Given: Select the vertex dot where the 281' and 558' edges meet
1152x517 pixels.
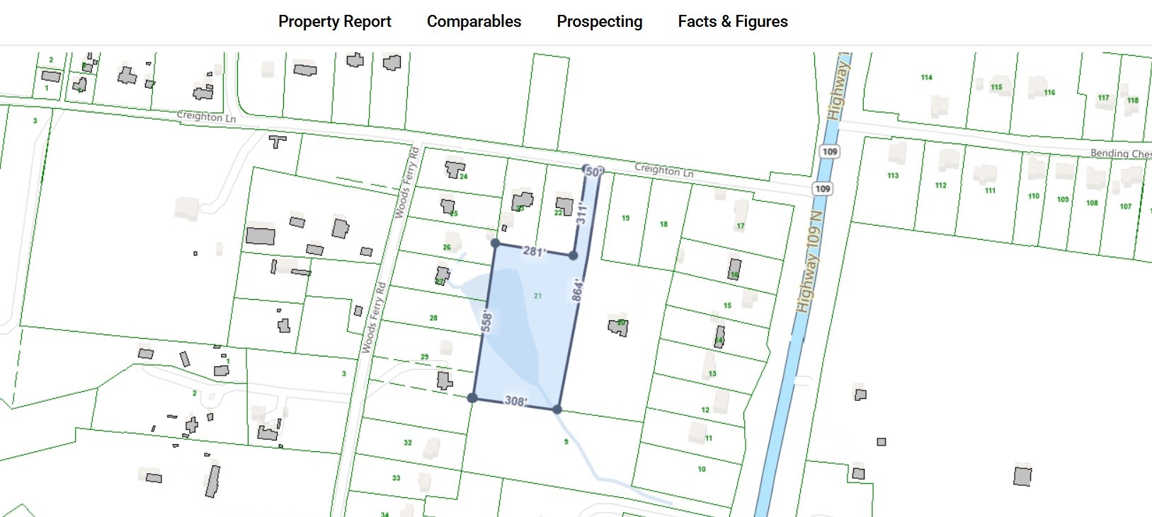Looking at the screenshot, I should point(496,243).
